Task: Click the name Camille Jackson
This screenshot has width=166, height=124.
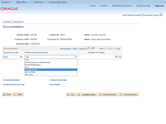Action: (99, 35)
